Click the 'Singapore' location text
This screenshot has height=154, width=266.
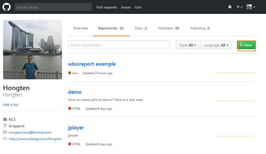[17, 126]
